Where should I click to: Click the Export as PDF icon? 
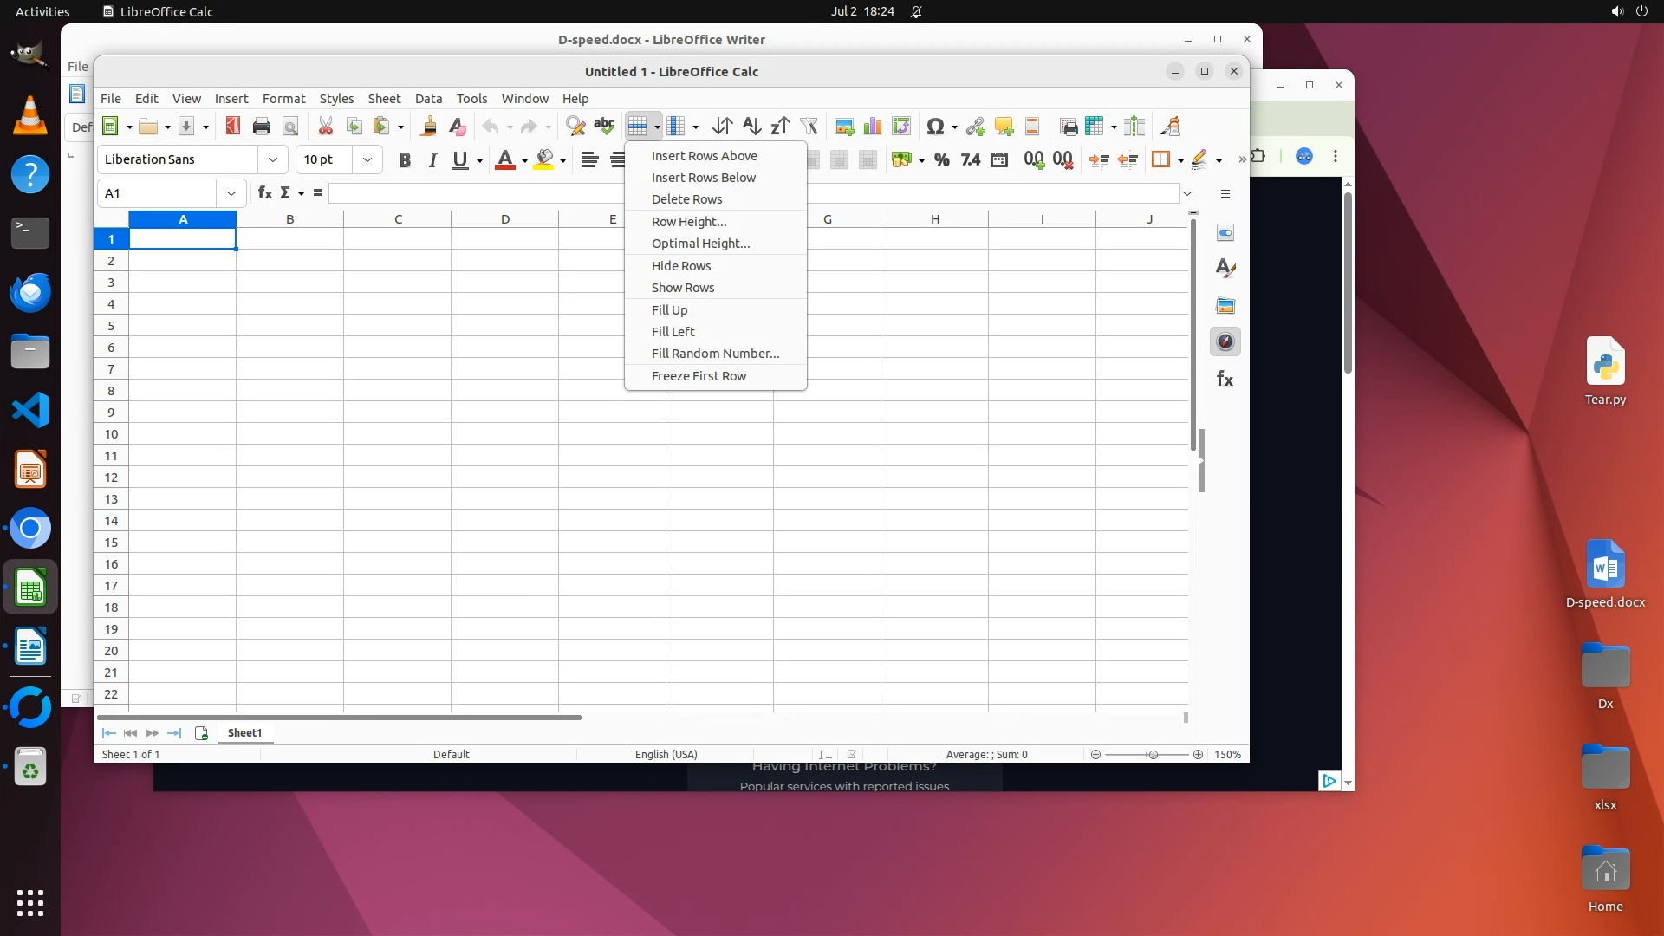(232, 127)
